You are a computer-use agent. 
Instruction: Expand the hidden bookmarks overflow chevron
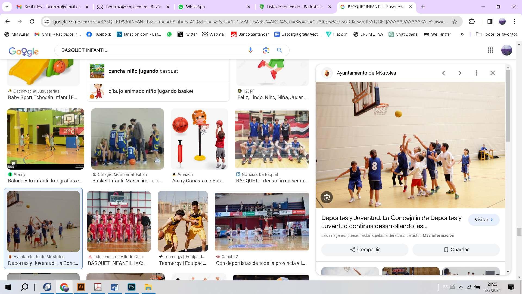point(462,34)
